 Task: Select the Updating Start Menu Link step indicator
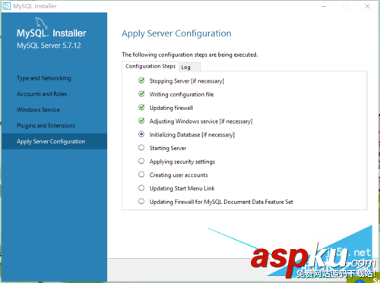[x=141, y=187]
